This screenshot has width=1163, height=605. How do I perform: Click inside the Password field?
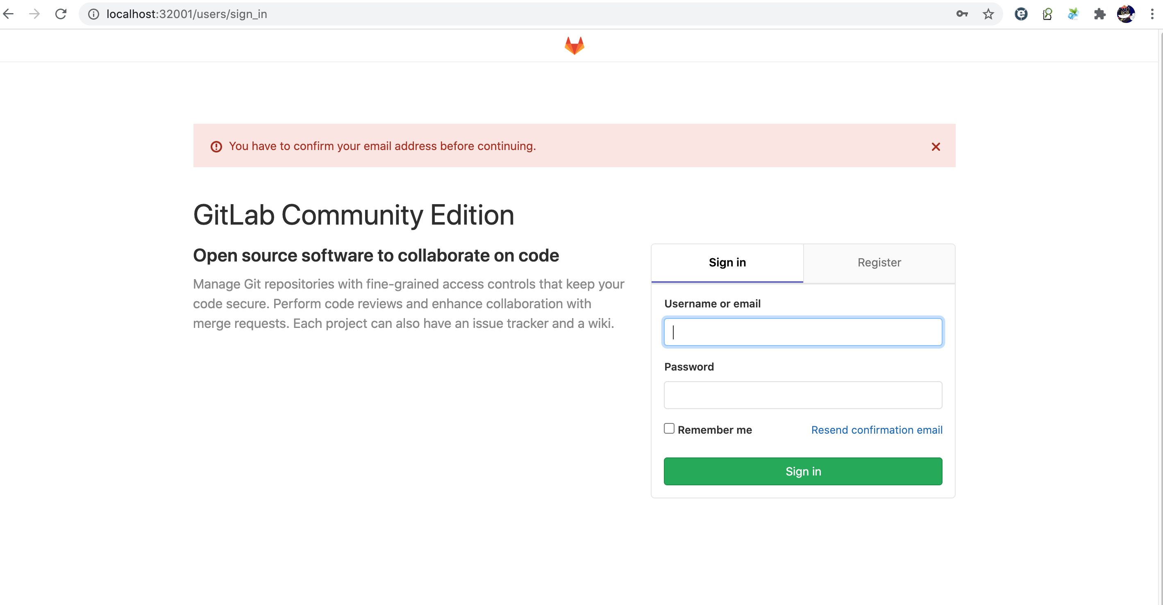coord(803,395)
